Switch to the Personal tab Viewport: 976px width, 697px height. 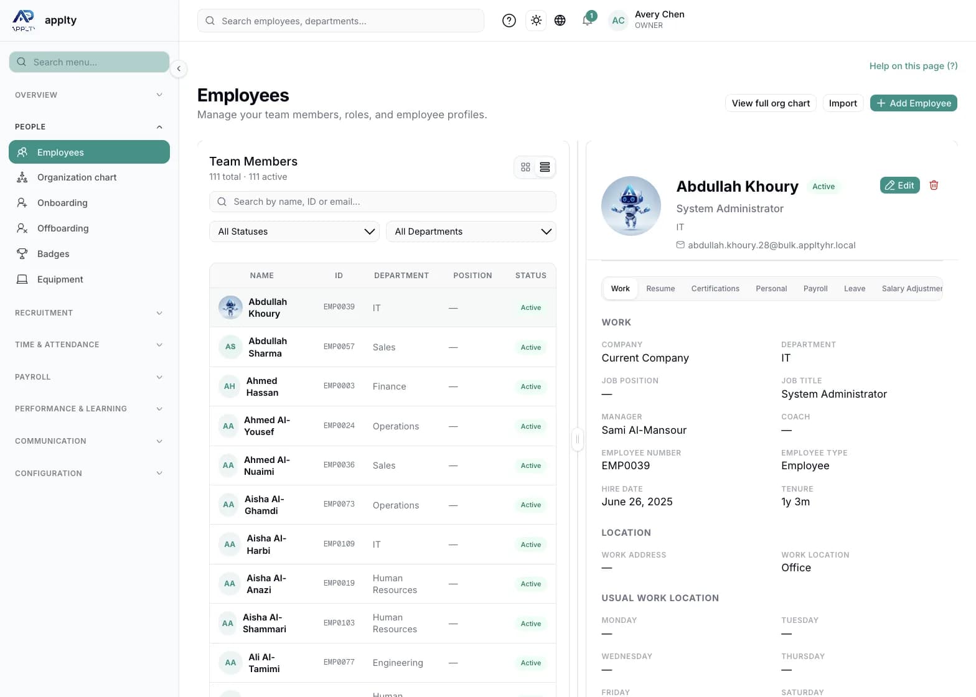771,289
